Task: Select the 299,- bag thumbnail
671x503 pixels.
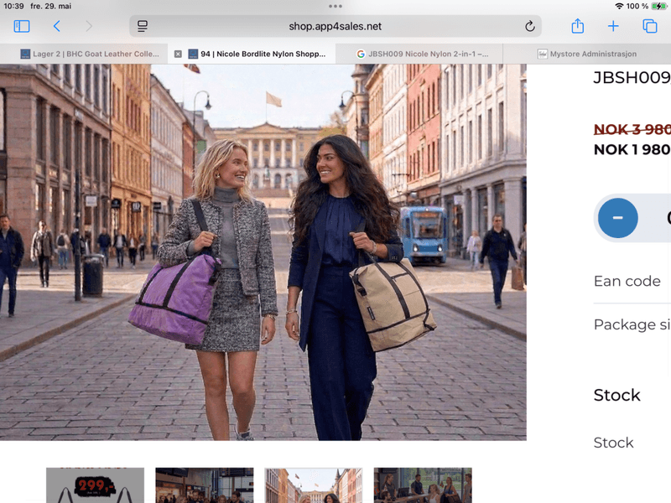Action: click(x=95, y=485)
